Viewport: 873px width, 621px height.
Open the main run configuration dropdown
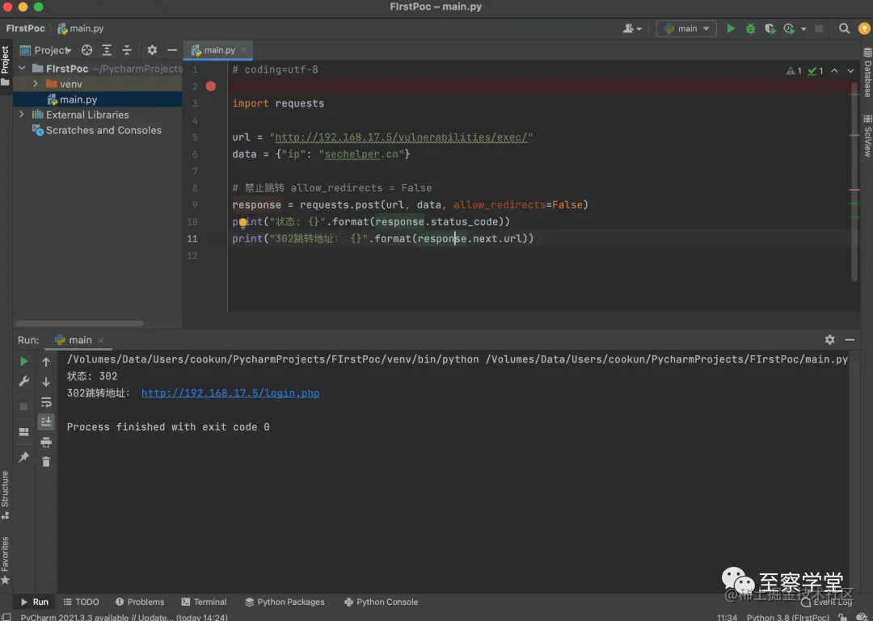coord(686,28)
